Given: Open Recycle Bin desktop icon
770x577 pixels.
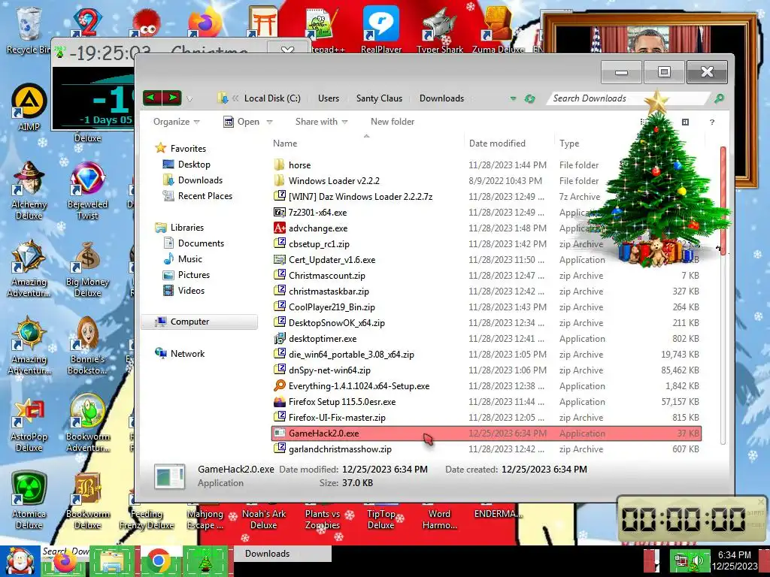Looking at the screenshot, I should [x=28, y=30].
